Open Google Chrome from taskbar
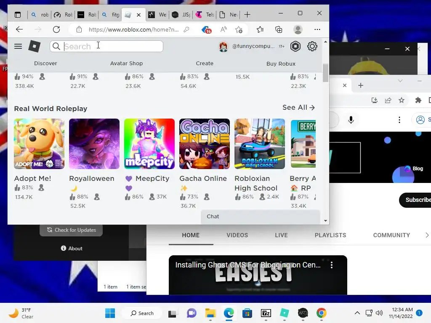The image size is (431, 323). pos(321,313)
